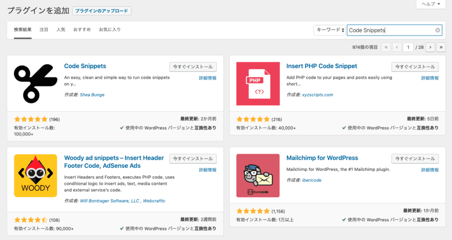Click the (216) review count
This screenshot has width=452, height=240.
277,120
